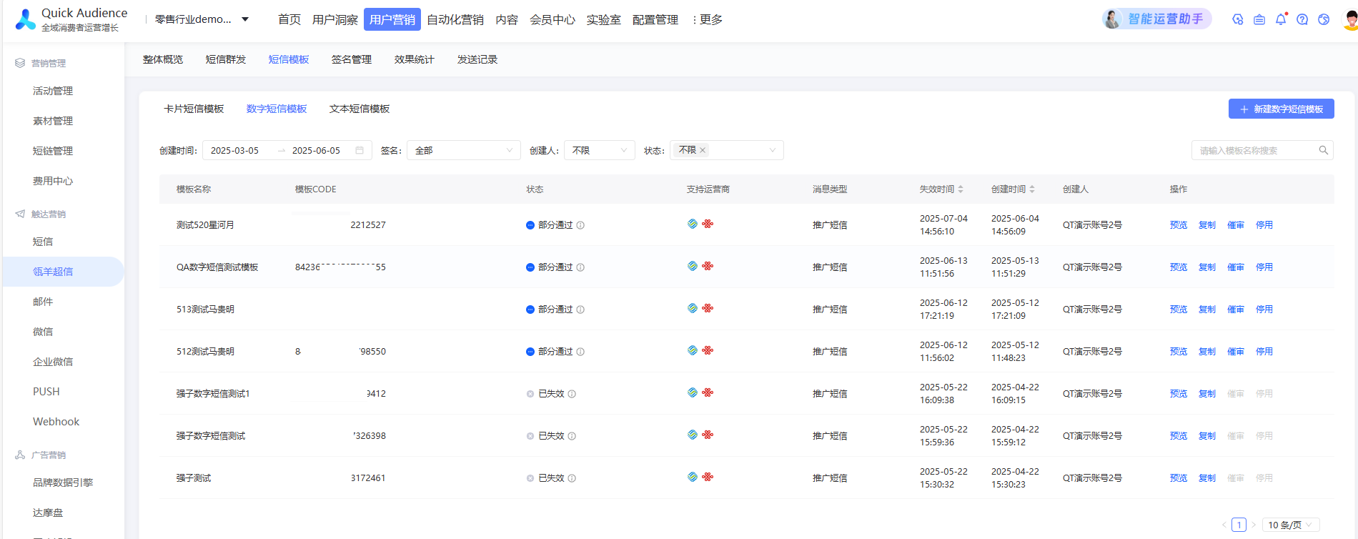The image size is (1358, 539).
Task: Open 费用中心 in the sidebar
Action: pos(53,181)
